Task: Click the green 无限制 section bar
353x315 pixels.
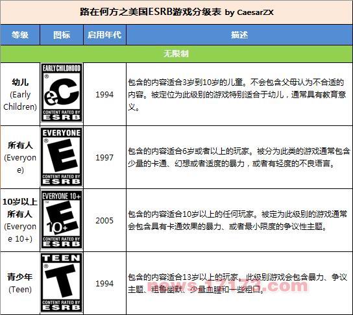Action: tap(176, 54)
